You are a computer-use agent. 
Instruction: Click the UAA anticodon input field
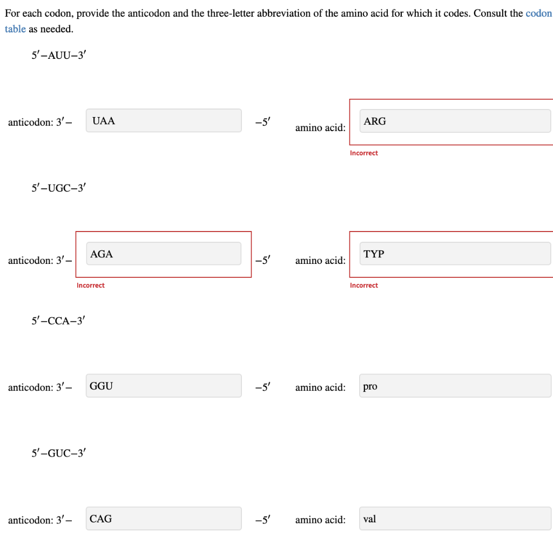tap(163, 120)
